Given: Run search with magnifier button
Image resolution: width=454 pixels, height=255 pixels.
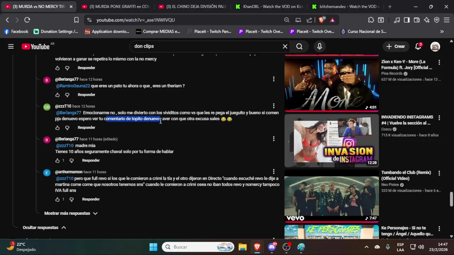Looking at the screenshot, I should [x=299, y=46].
